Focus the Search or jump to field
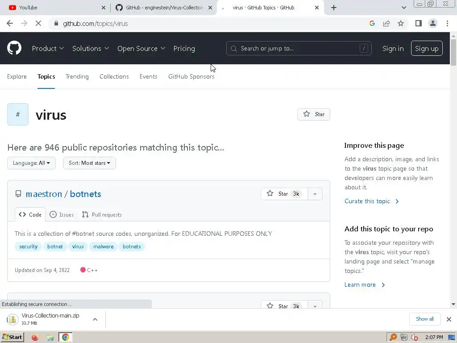457x343 pixels. 299,48
